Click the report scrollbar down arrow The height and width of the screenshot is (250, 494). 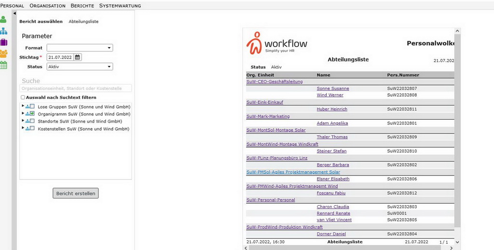tap(457, 242)
